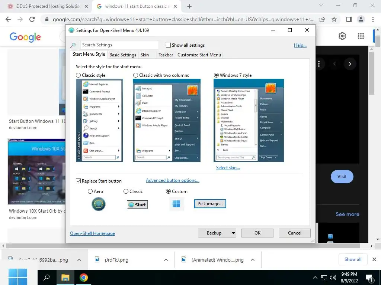Click next image arrow in preview panel

pos(350,64)
